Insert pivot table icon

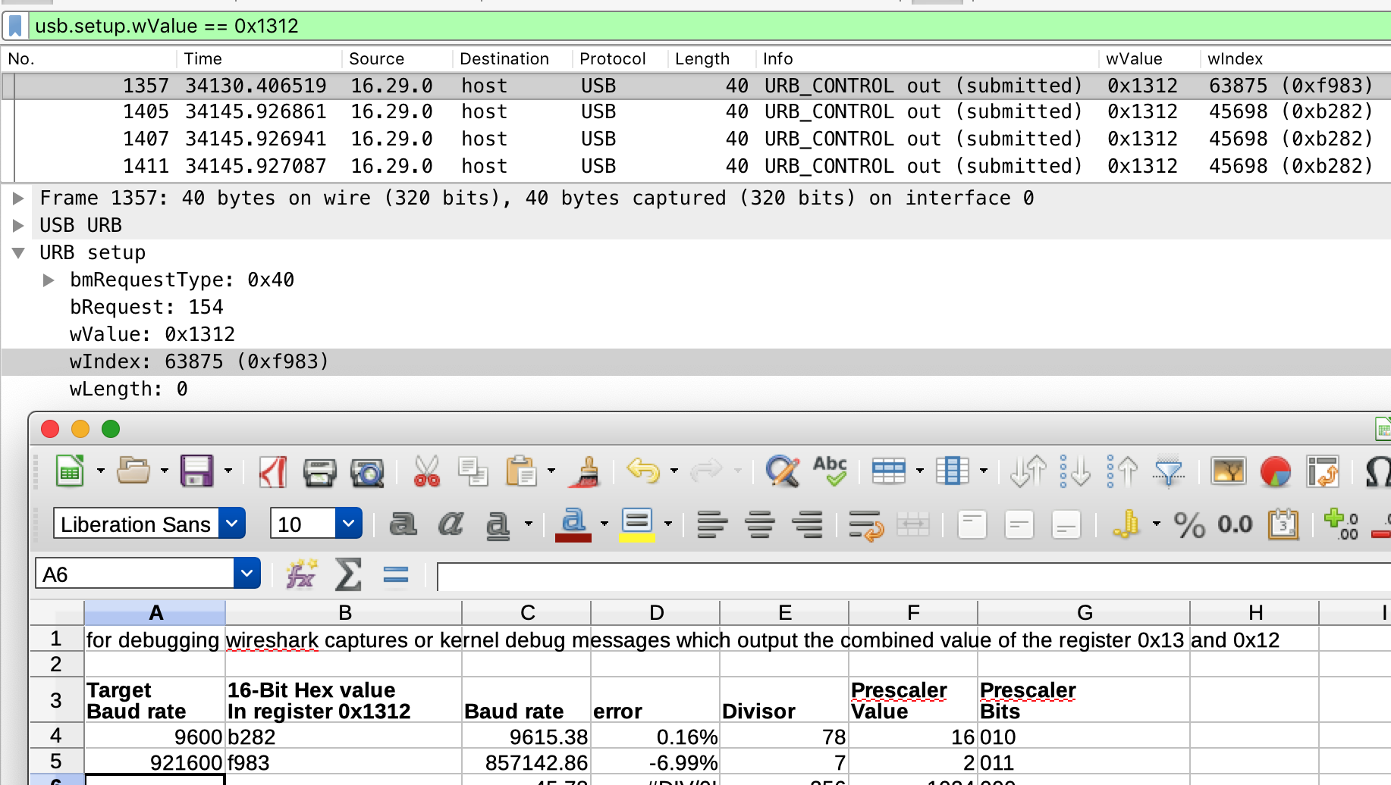(1323, 471)
